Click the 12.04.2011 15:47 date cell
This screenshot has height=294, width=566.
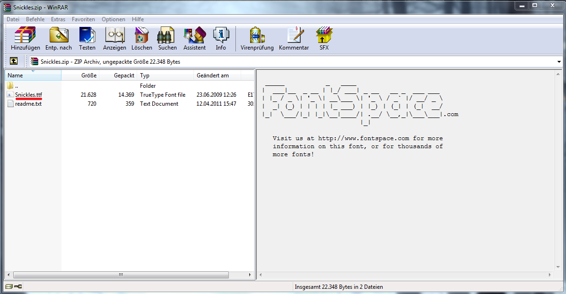(x=216, y=104)
